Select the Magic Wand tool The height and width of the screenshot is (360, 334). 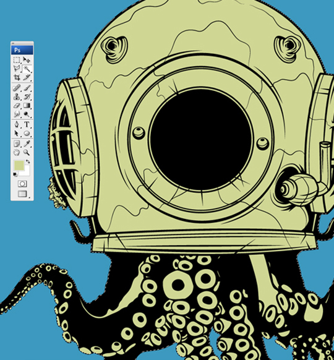tap(27, 69)
